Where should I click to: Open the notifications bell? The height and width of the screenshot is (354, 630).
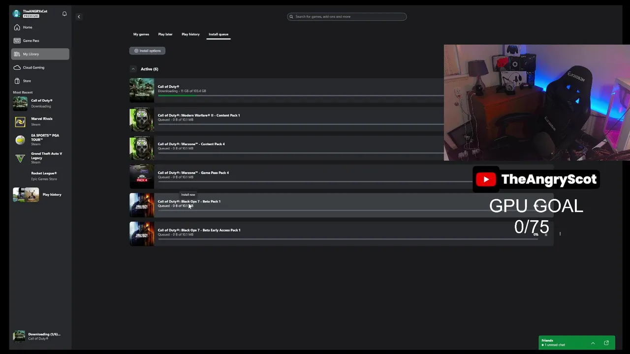coord(64,14)
